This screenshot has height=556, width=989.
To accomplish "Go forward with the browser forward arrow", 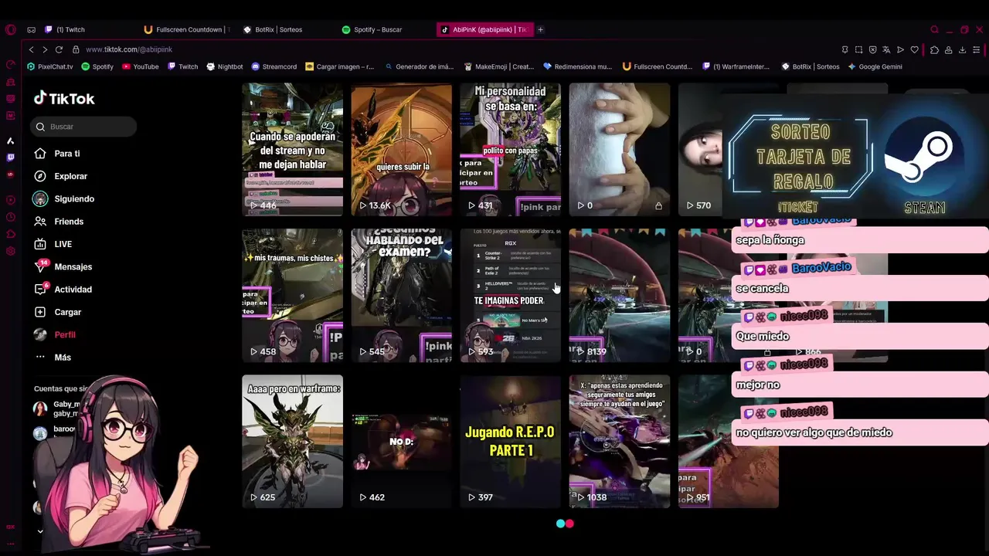I will pyautogui.click(x=45, y=49).
